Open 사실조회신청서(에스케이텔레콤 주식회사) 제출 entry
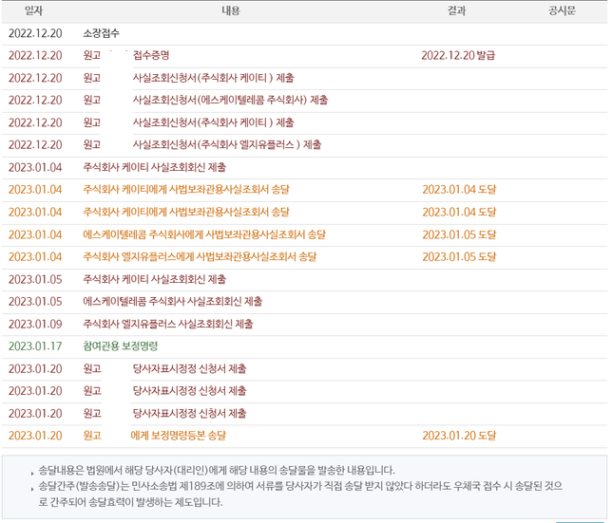Image resolution: width=612 pixels, height=523 pixels. click(x=230, y=100)
